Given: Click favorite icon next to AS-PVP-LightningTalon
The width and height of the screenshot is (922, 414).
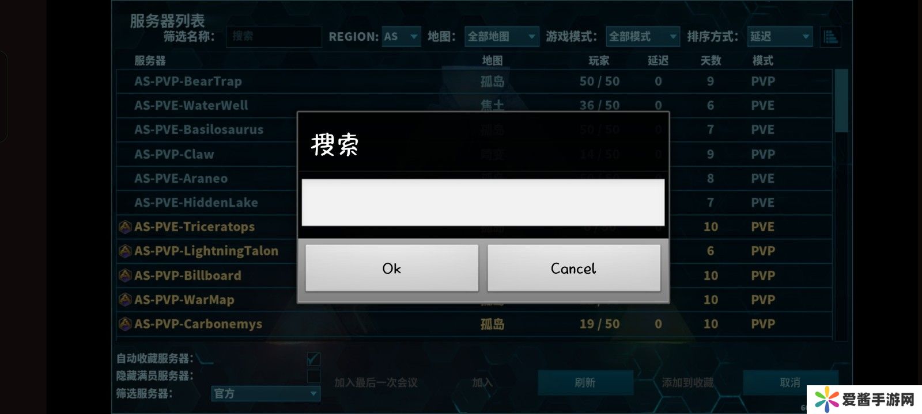Looking at the screenshot, I should [125, 251].
